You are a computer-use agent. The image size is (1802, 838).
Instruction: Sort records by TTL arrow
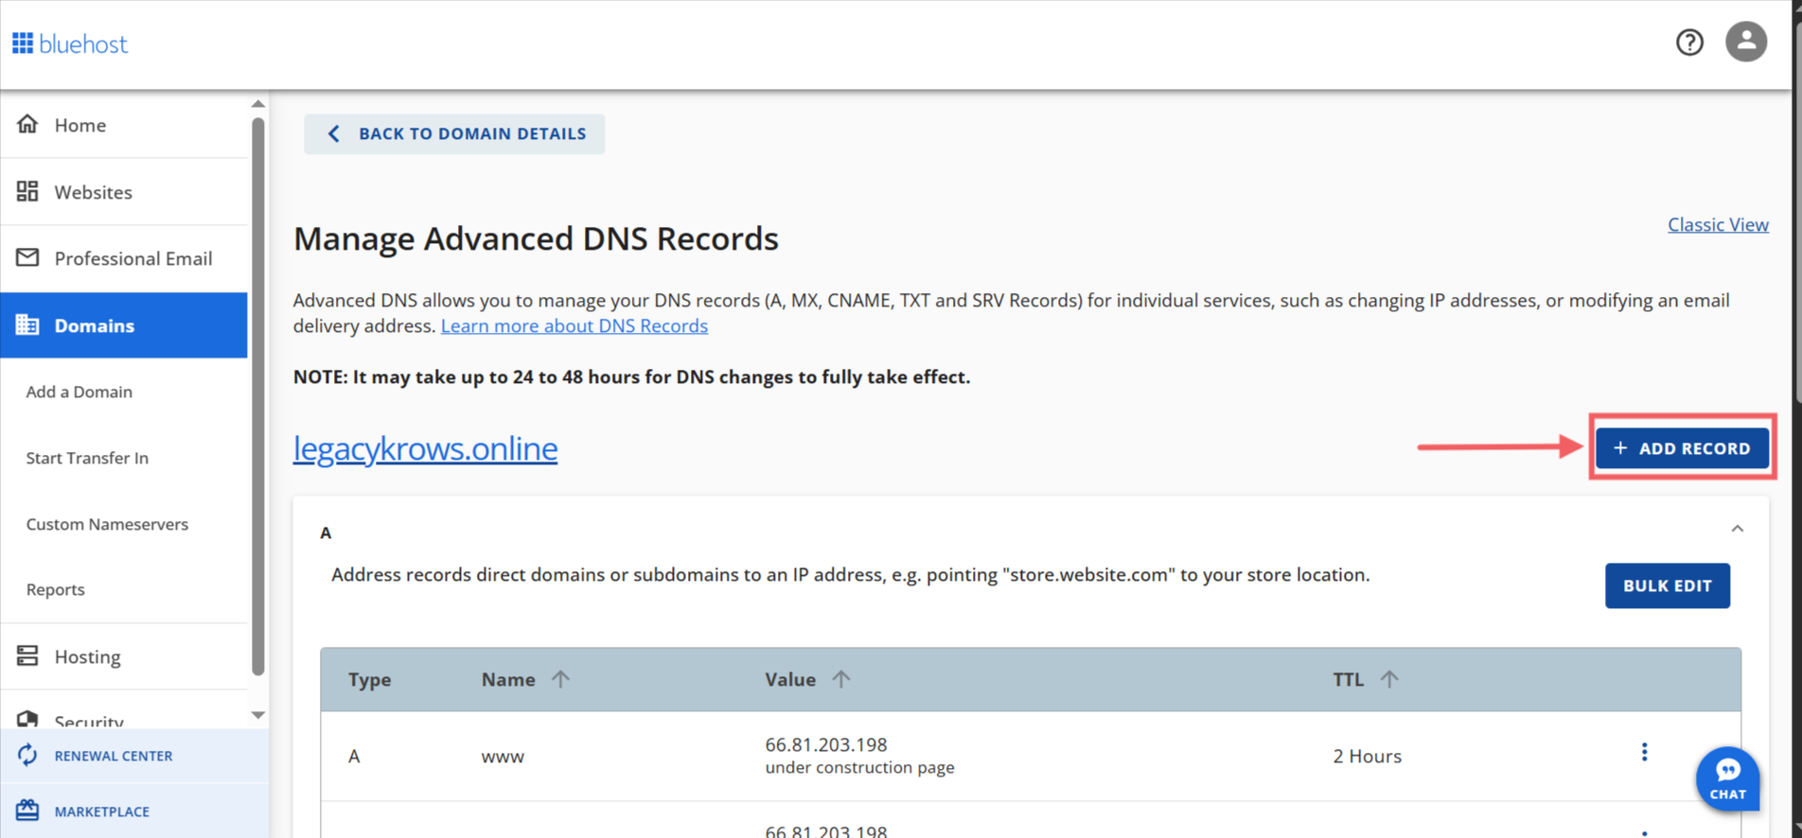(x=1388, y=679)
